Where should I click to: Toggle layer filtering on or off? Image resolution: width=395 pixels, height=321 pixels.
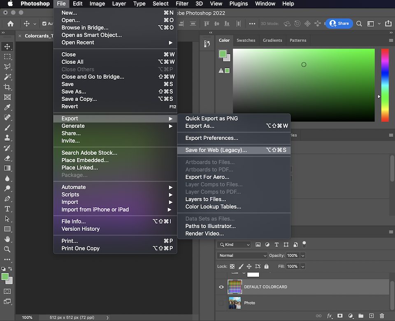pos(304,244)
